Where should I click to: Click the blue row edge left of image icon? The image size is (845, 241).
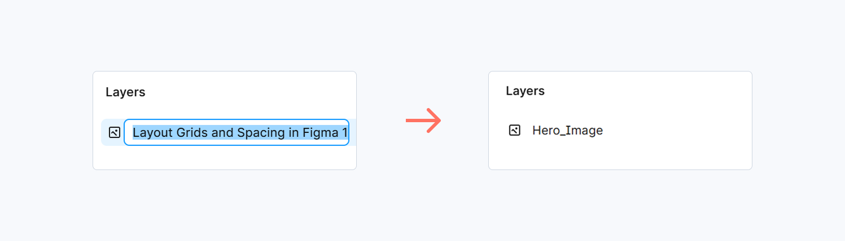pos(104,133)
